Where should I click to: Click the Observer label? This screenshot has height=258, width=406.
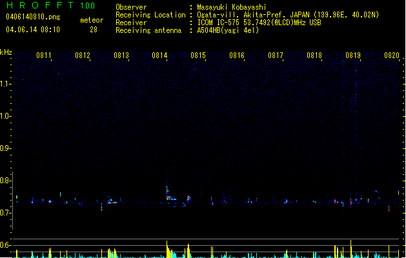(131, 7)
